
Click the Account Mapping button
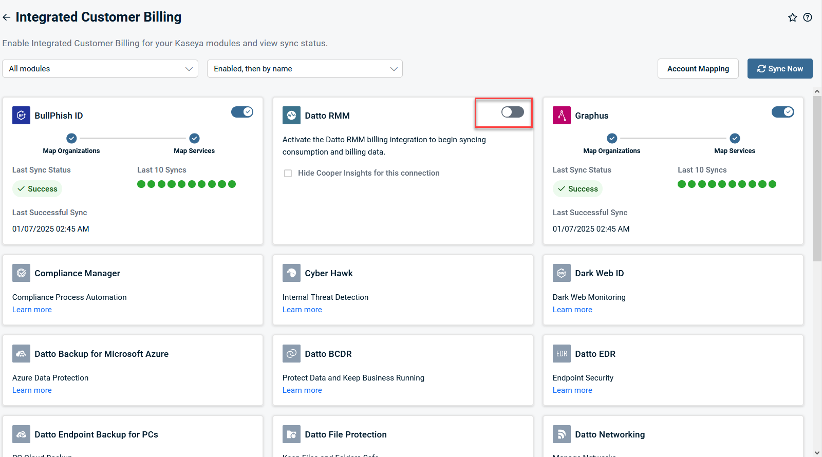(x=698, y=69)
